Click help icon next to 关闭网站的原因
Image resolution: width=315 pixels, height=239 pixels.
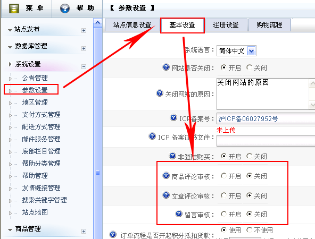pos(160,93)
